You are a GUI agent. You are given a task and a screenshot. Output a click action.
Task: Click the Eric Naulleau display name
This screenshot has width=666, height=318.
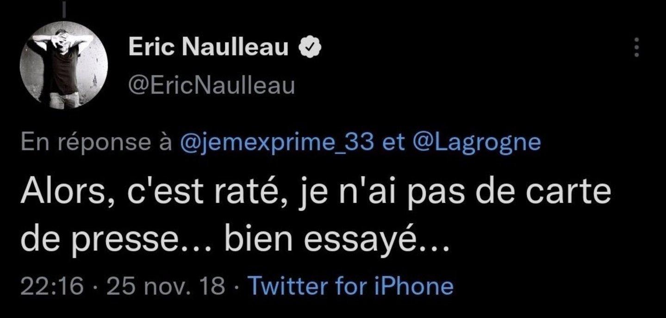click(x=208, y=47)
